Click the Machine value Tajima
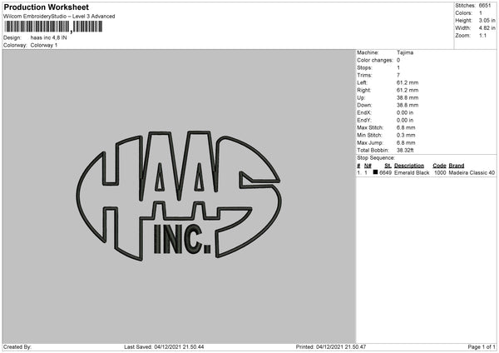The height and width of the screenshot is (353, 499). (405, 52)
